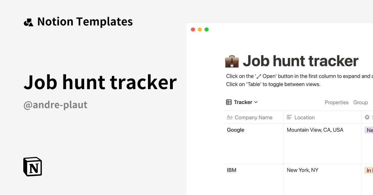This screenshot has height=195, width=373.
Task: Open the Properties menu
Action: click(337, 102)
